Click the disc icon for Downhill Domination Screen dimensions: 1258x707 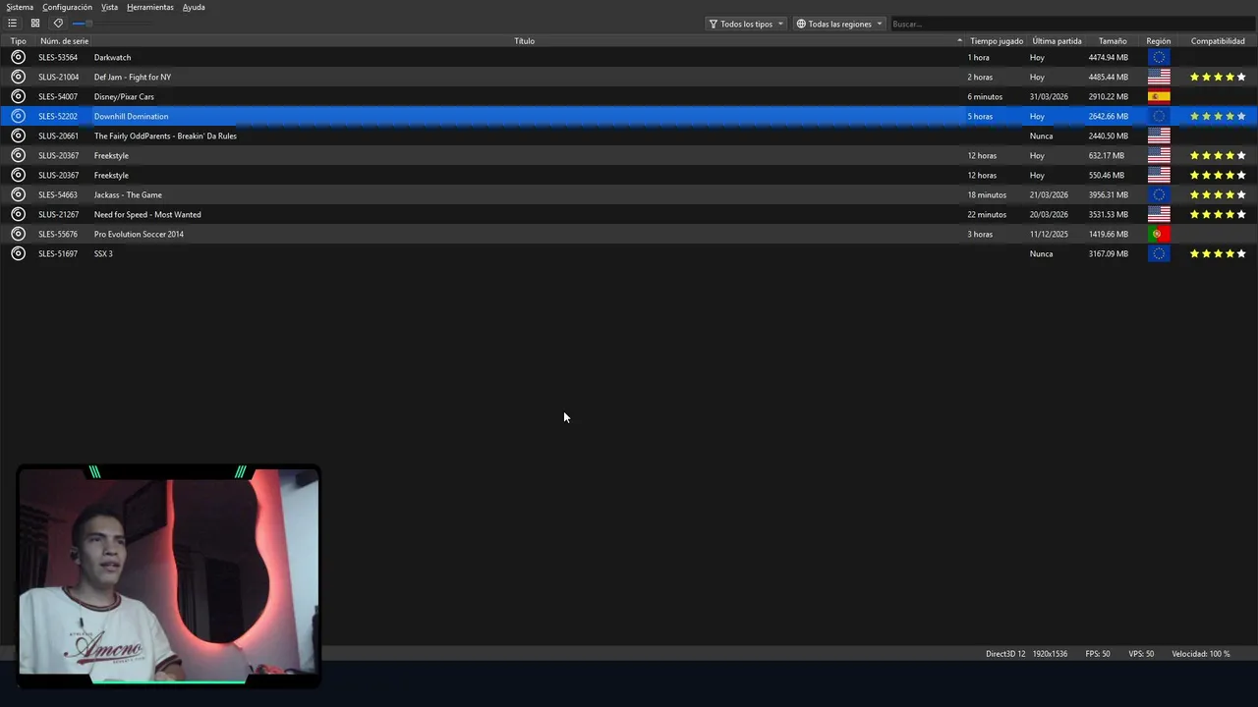click(18, 116)
